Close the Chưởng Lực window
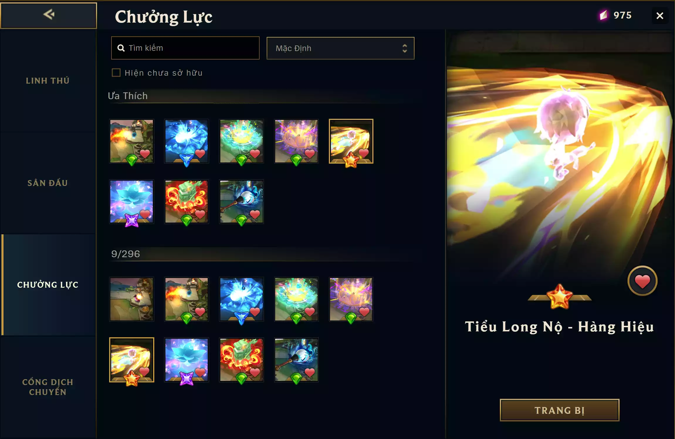 click(660, 16)
